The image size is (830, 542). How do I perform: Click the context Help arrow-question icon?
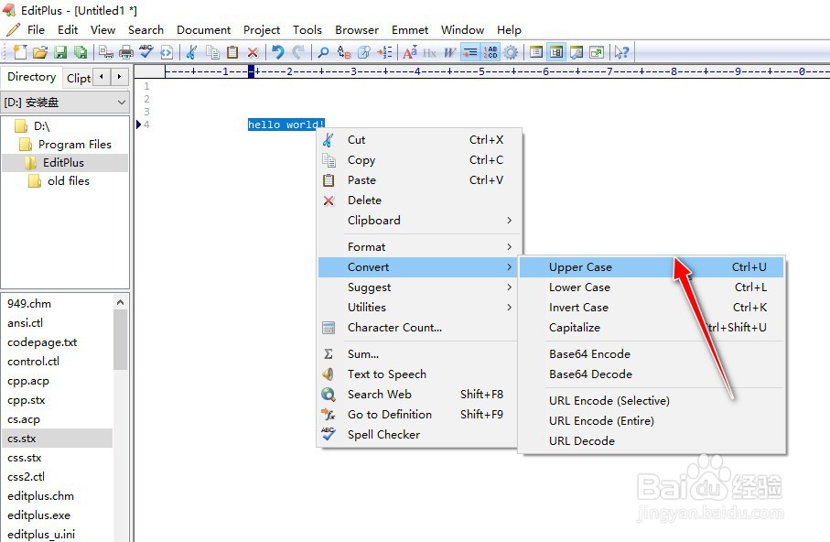pos(621,52)
